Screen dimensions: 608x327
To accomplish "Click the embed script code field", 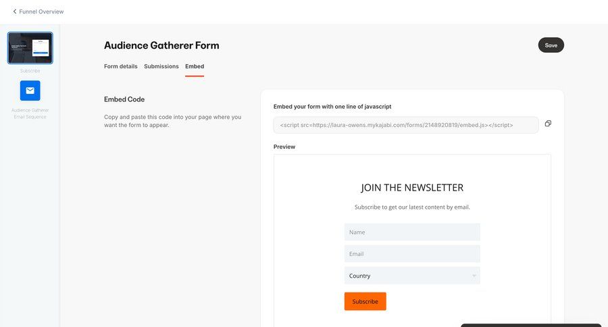I will coord(405,125).
